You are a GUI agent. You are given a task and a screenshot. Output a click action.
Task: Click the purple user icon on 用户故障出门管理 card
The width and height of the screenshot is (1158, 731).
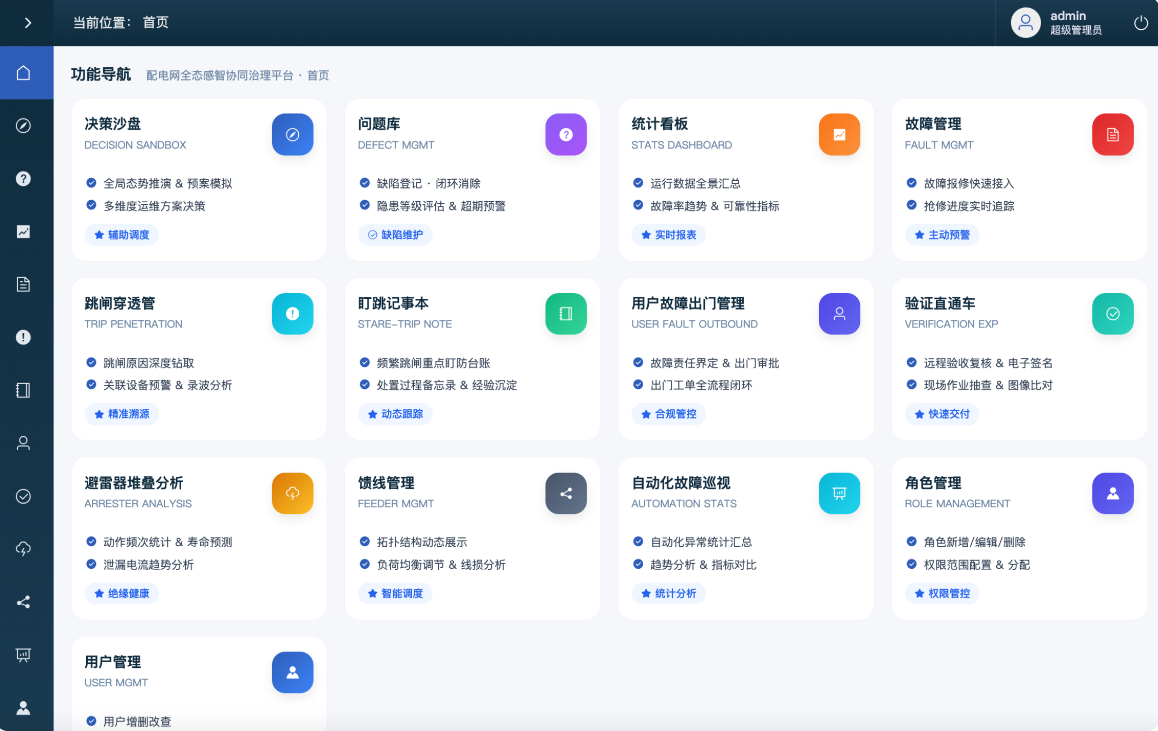coord(840,314)
